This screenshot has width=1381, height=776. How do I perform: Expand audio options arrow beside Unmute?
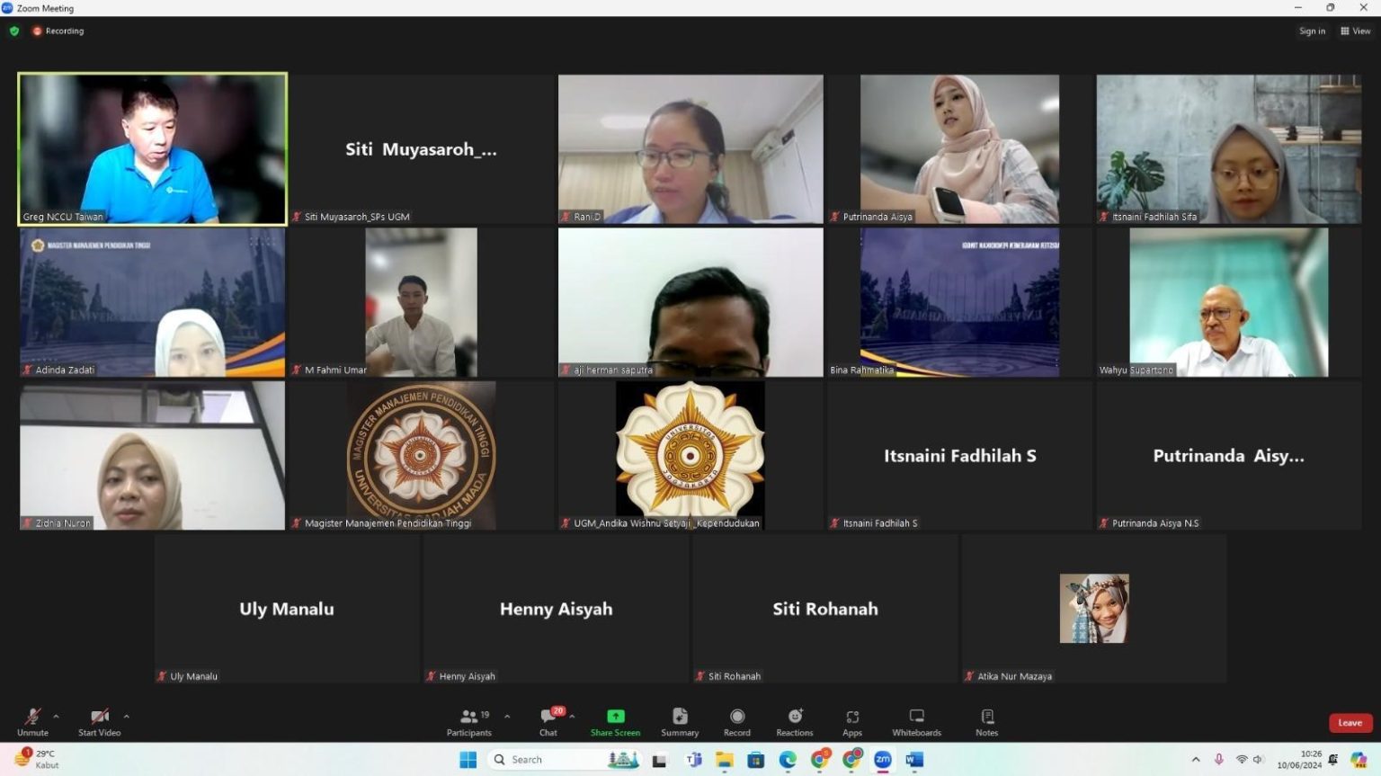[x=56, y=717]
